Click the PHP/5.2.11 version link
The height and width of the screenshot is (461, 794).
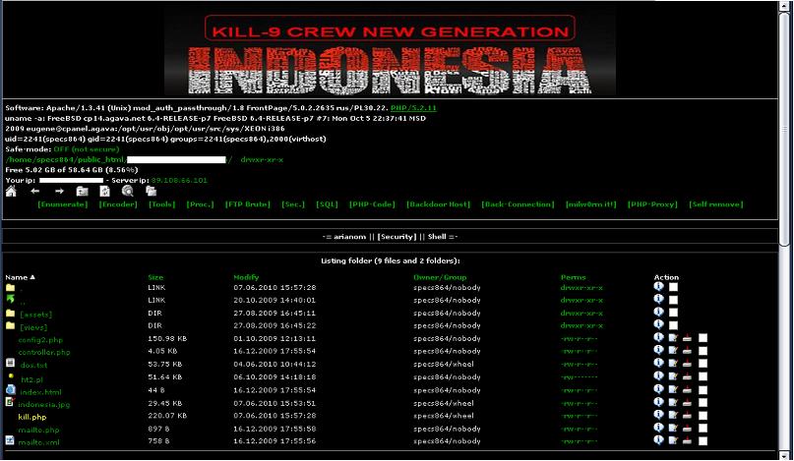(413, 108)
